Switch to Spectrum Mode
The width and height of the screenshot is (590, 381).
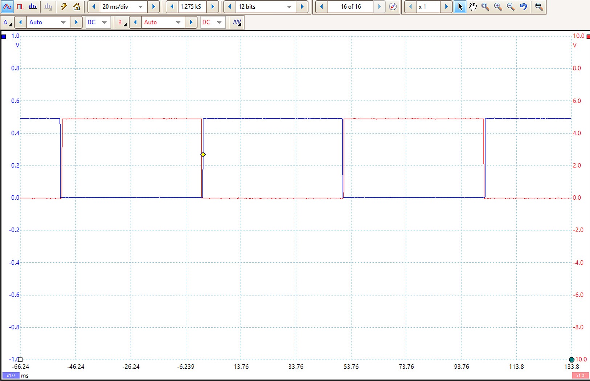point(33,7)
